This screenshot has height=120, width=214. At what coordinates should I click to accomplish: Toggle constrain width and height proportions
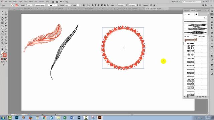(x=127, y=5)
